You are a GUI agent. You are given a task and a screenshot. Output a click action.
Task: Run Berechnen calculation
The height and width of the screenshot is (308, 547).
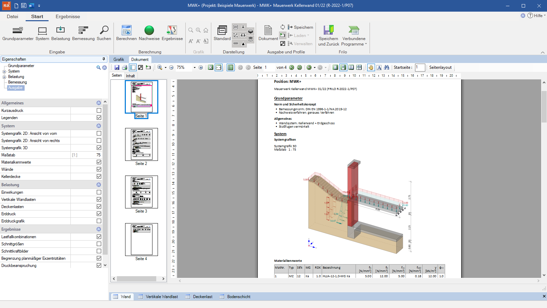[x=126, y=33]
